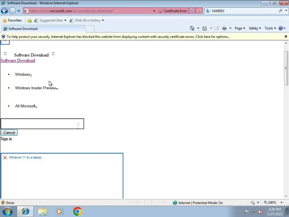Click the network tray icon

(x=254, y=212)
